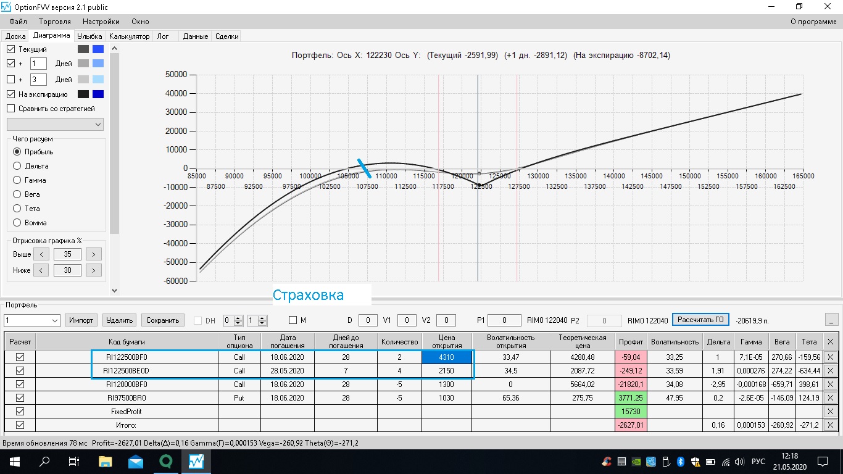843x474 pixels.
Task: Open the NVIDIA tray icon
Action: click(x=637, y=462)
